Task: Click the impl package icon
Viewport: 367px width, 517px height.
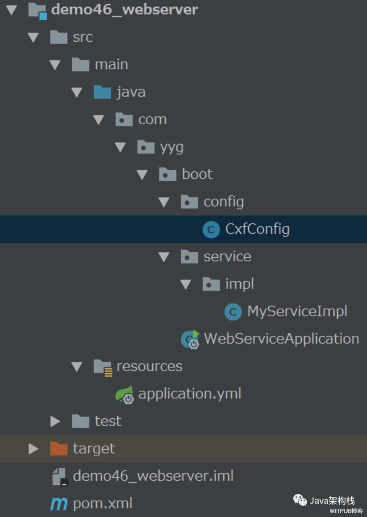Action: click(211, 284)
